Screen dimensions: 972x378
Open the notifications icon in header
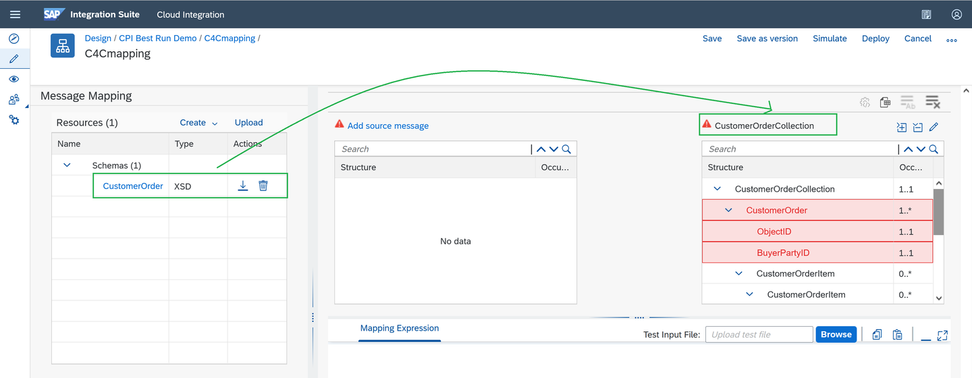927,14
